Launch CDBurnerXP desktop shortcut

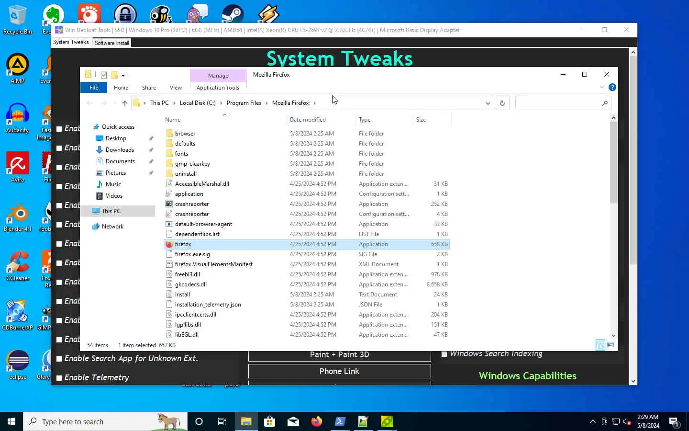(17, 315)
